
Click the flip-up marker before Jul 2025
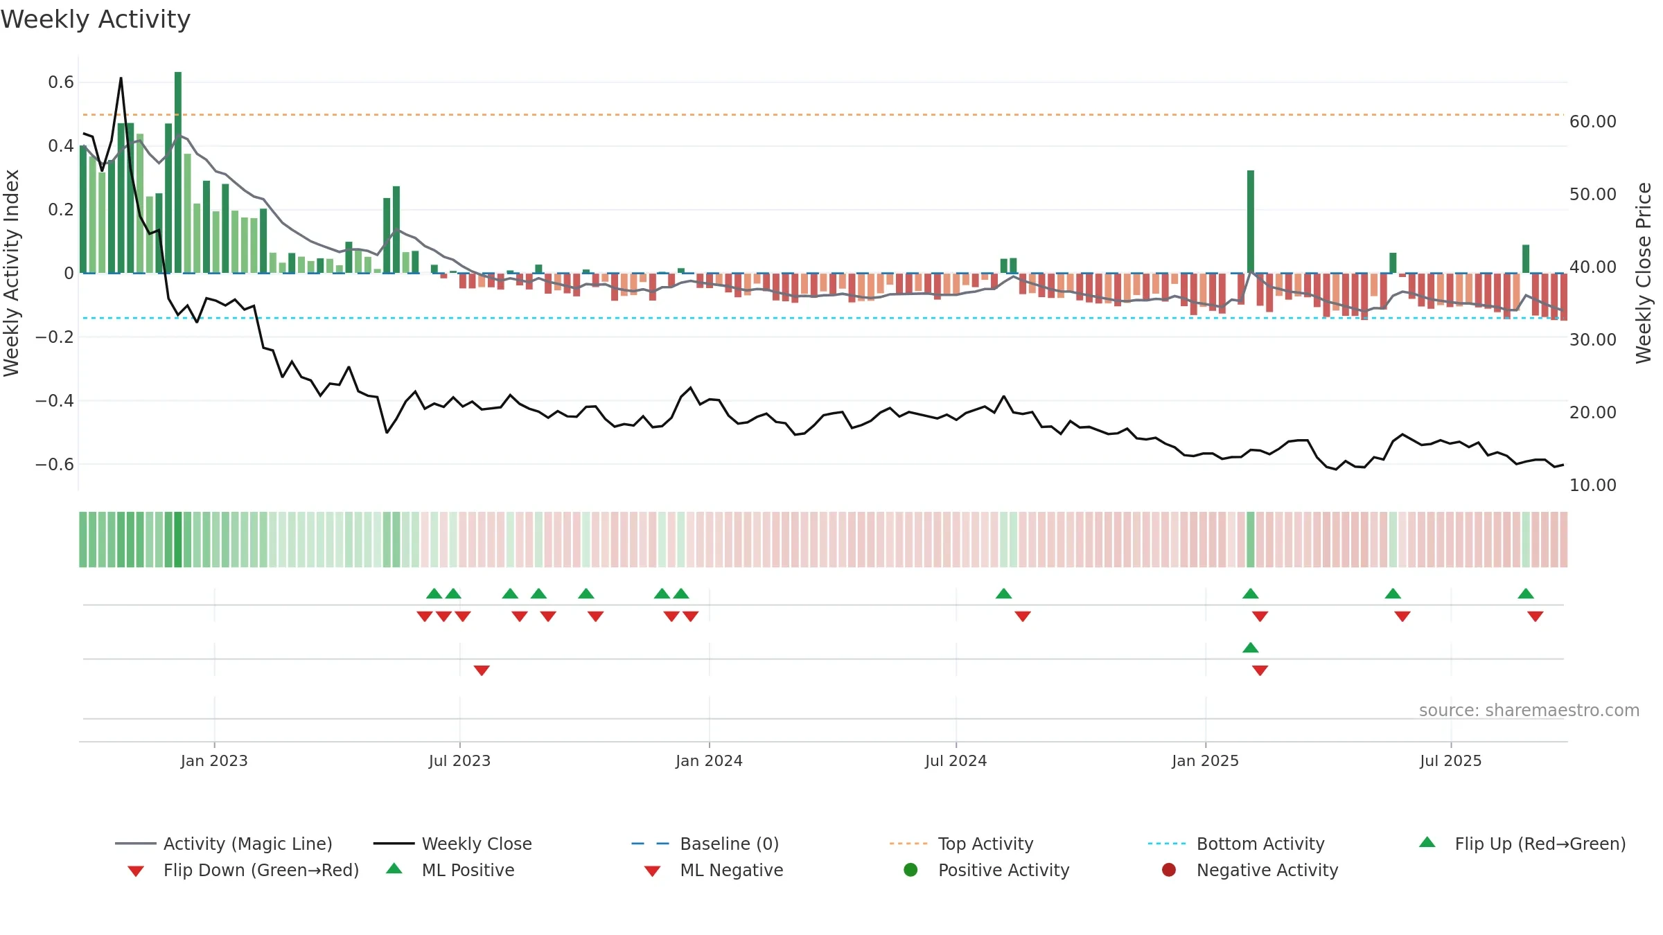1393,594
